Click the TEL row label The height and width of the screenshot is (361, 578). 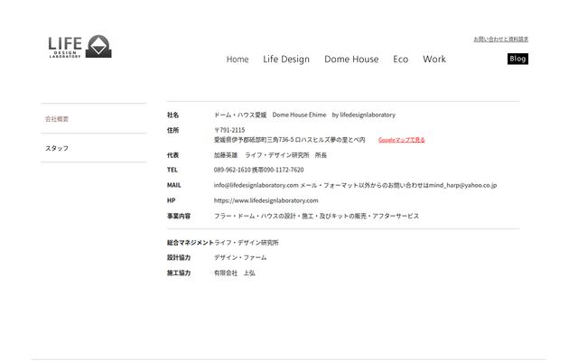pyautogui.click(x=172, y=170)
